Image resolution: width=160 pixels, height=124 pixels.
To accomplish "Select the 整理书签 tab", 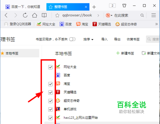I will 68,7.
